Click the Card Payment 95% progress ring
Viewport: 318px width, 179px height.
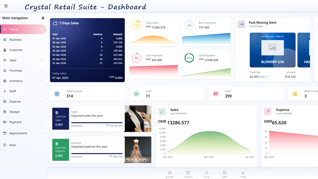[x=189, y=58]
